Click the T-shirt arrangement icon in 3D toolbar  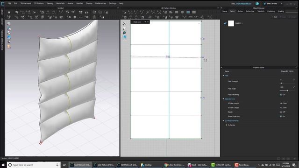click(x=73, y=12)
